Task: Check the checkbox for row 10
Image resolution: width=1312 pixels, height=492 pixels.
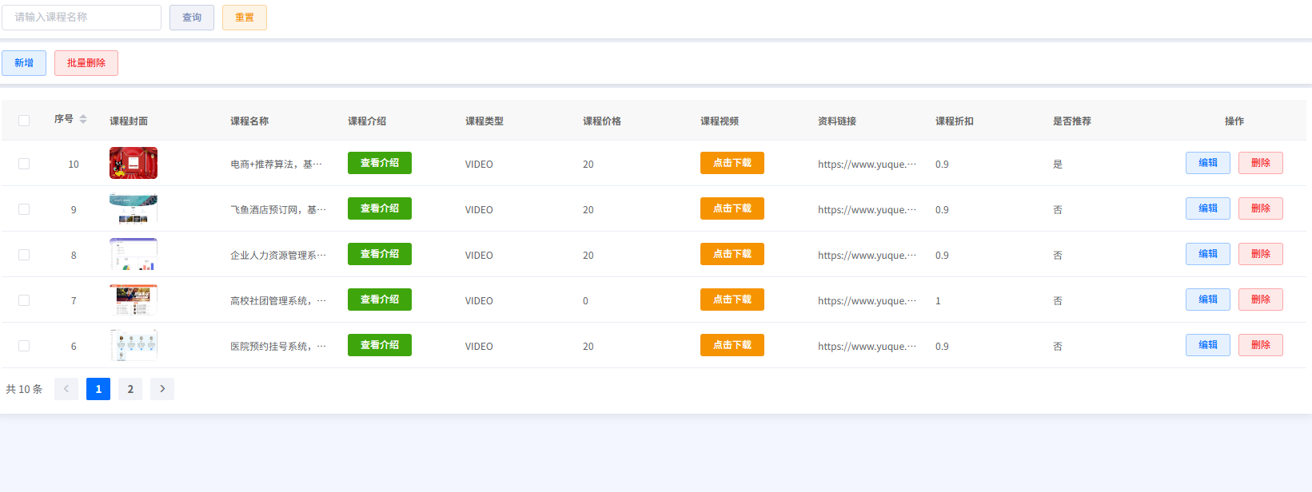Action: 24,164
